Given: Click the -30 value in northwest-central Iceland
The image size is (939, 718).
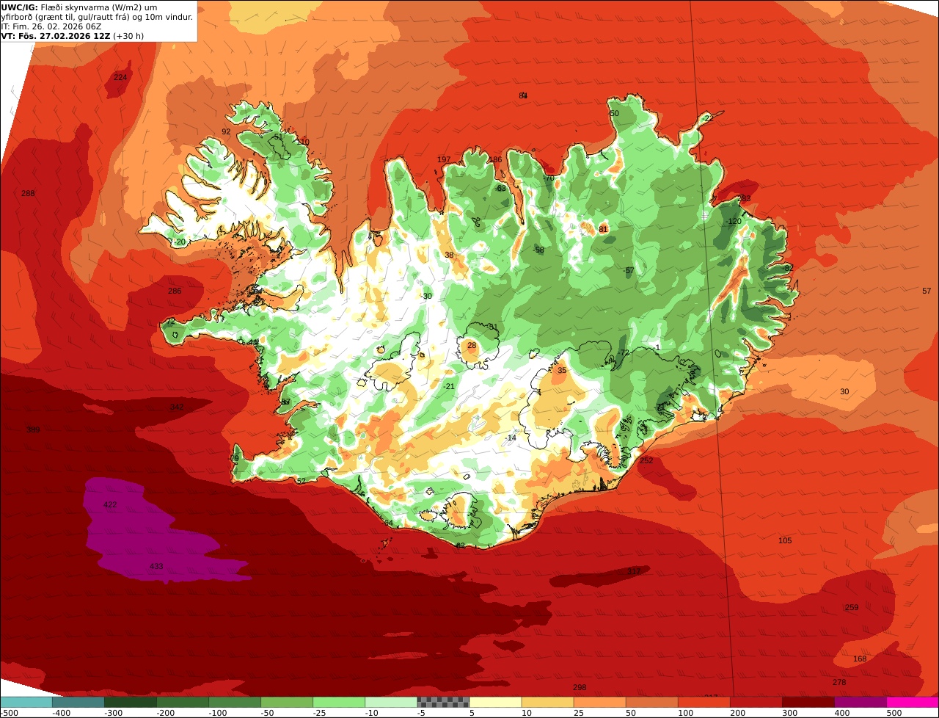Looking at the screenshot, I should coord(426,297).
